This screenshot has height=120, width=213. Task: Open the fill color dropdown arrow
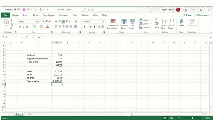(x=44, y=27)
